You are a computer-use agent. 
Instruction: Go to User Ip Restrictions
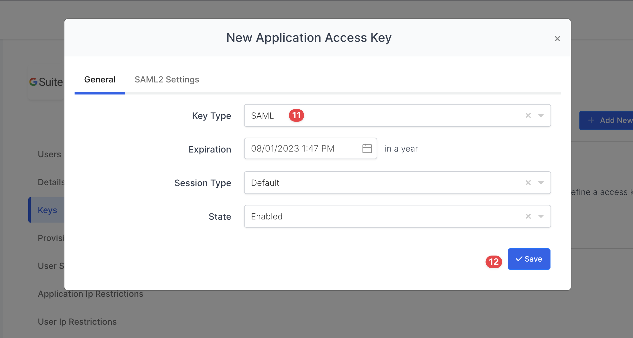click(x=77, y=322)
